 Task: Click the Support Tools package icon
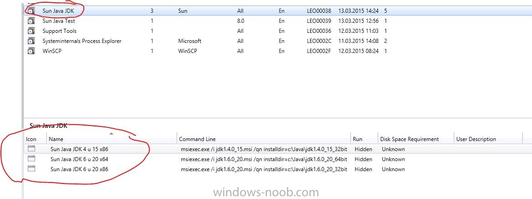click(31, 31)
